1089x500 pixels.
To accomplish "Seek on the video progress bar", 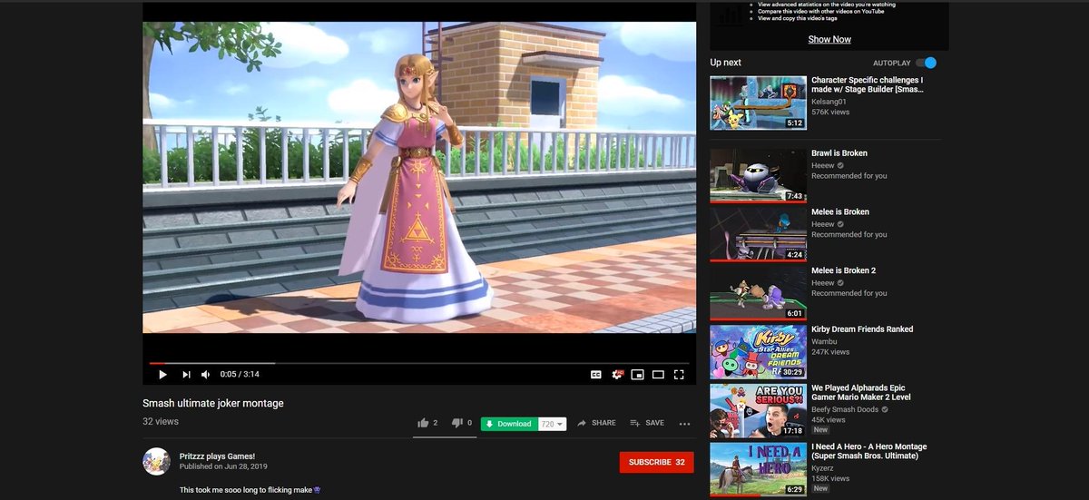I will click(419, 363).
